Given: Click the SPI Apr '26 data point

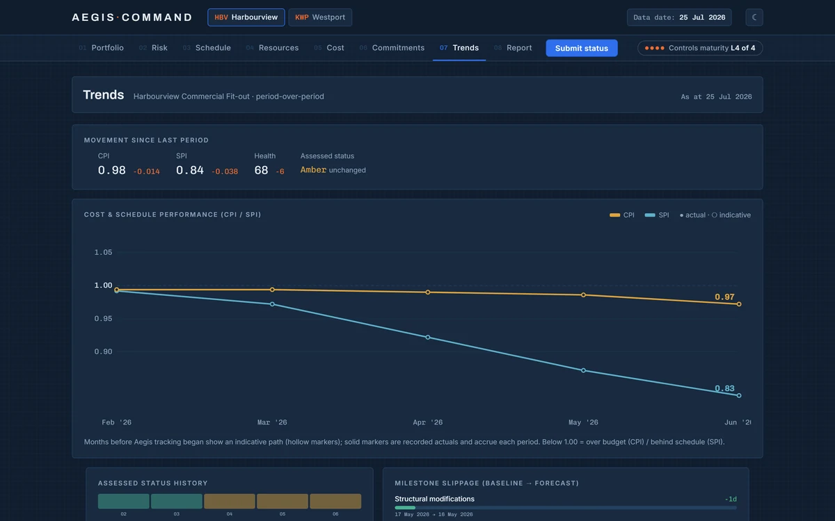Looking at the screenshot, I should pos(428,338).
